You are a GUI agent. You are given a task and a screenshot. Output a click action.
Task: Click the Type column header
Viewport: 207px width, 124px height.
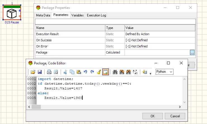115,28
